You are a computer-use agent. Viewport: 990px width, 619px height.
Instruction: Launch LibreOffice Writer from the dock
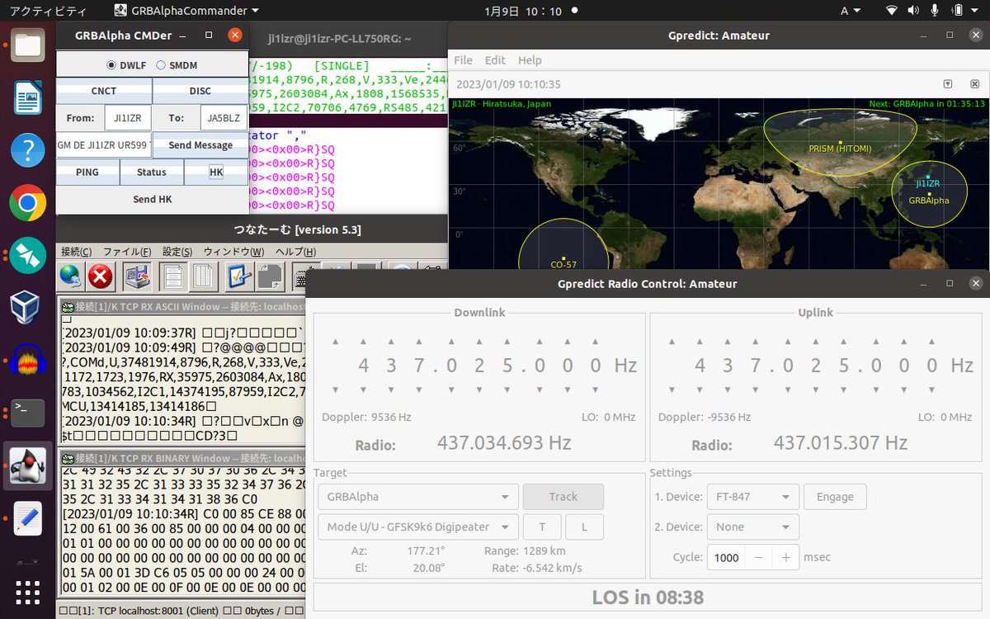click(x=29, y=97)
